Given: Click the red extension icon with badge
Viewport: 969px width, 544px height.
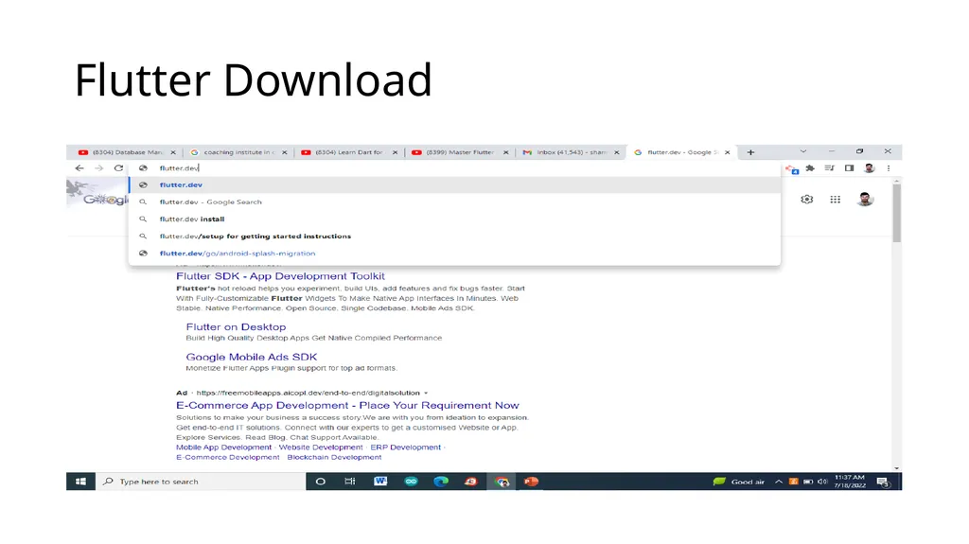Looking at the screenshot, I should pyautogui.click(x=792, y=168).
